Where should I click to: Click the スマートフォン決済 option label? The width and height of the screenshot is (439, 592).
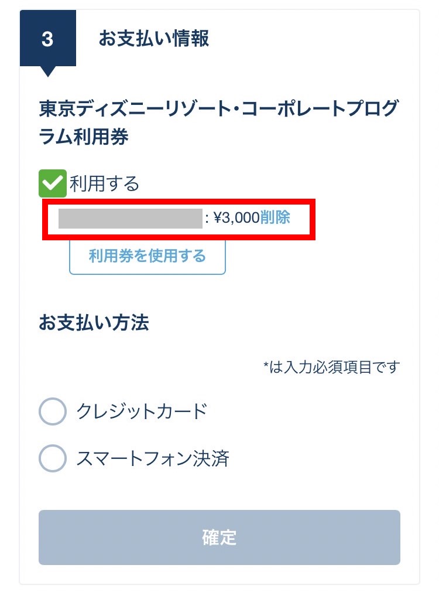point(152,458)
